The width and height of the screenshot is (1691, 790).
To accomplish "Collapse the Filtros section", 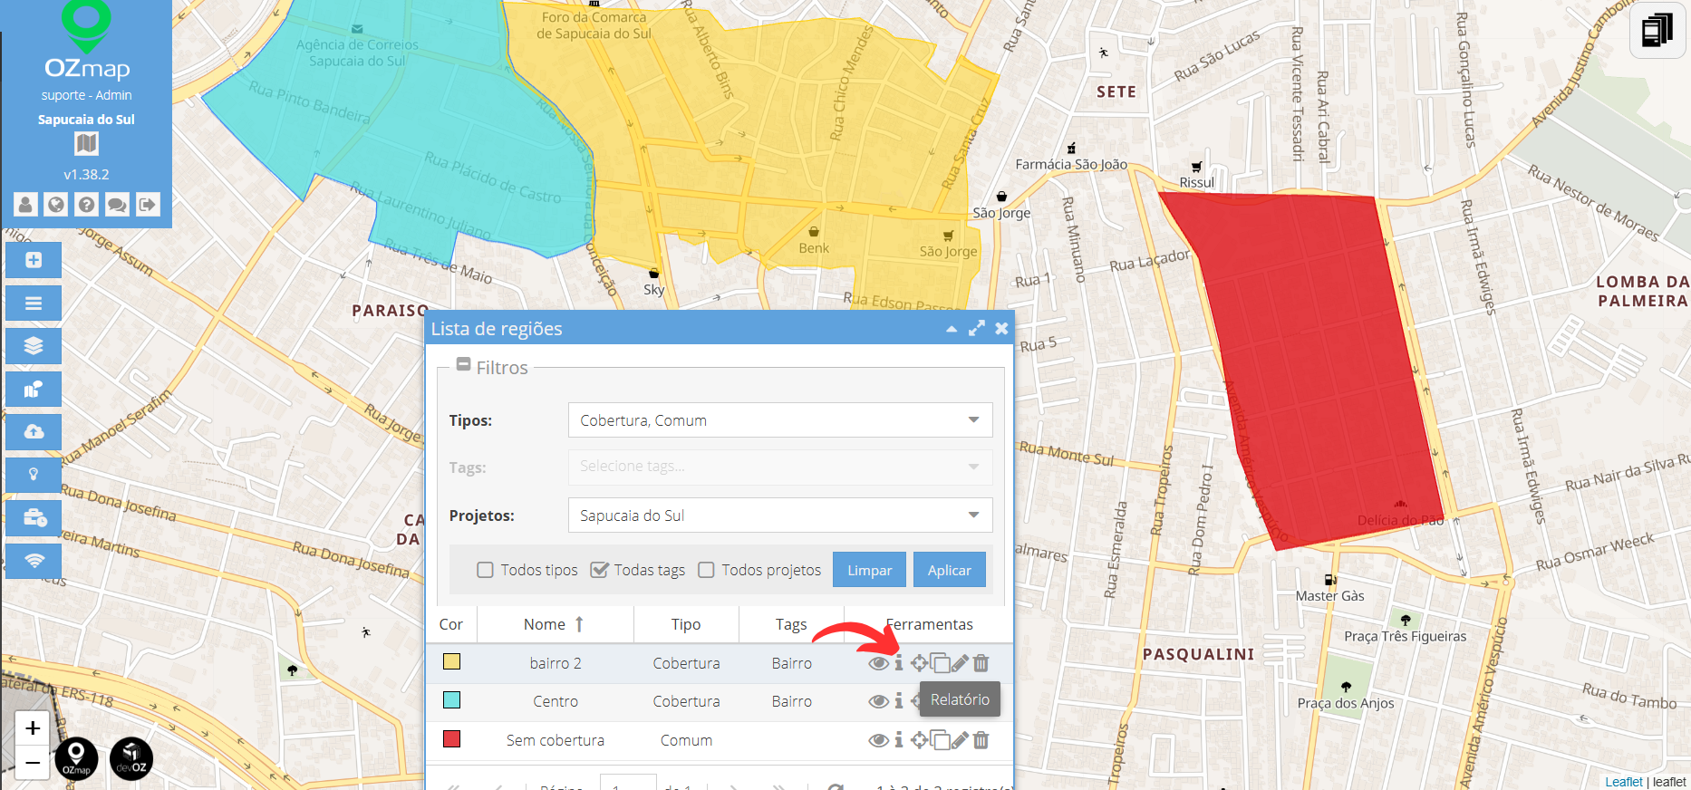I will (x=463, y=365).
